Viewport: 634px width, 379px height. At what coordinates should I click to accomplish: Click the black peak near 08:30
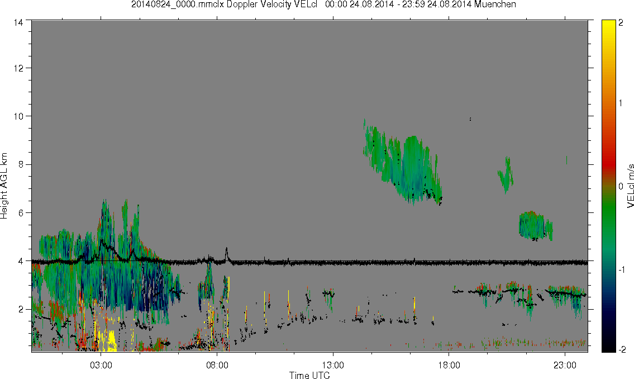(x=226, y=254)
